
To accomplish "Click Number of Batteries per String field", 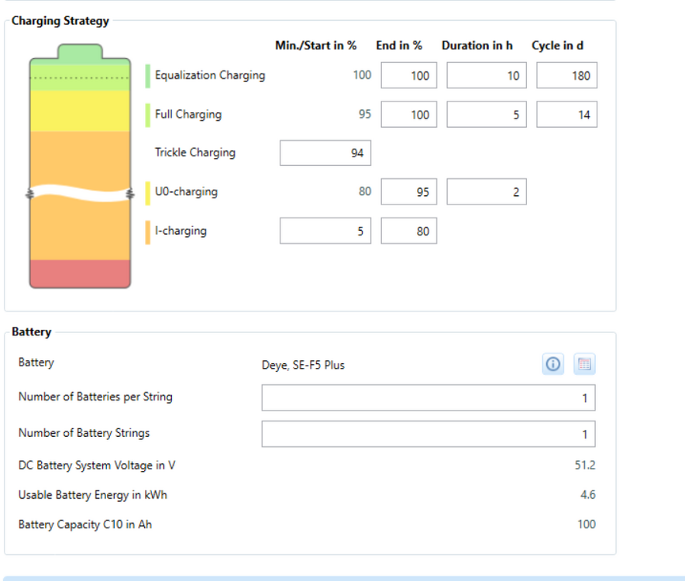I will 428,397.
